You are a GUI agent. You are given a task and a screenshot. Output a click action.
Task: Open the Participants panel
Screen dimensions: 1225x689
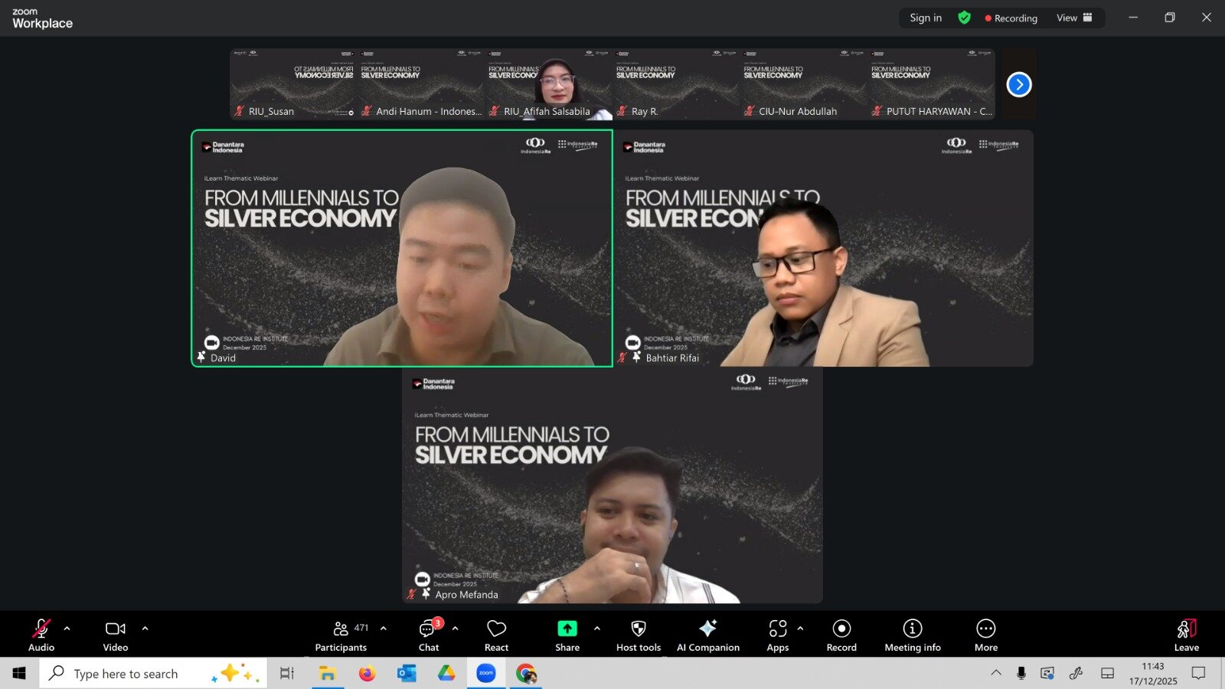[341, 635]
